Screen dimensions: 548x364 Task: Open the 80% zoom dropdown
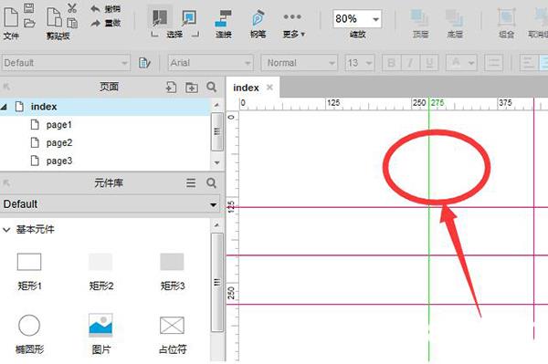375,19
